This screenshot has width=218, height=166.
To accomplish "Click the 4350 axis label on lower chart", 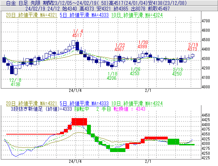I will 206,134.
